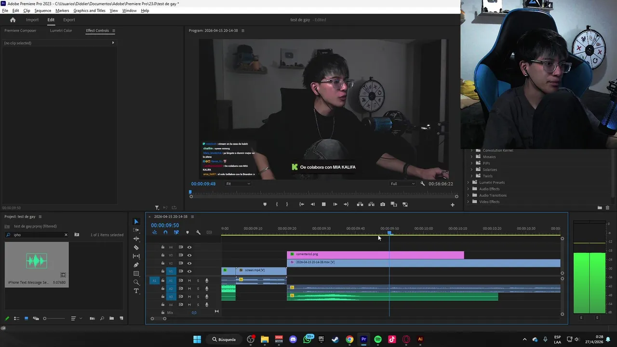The width and height of the screenshot is (617, 347).
Task: Select the Selection (arrow) tool
Action: click(x=136, y=222)
